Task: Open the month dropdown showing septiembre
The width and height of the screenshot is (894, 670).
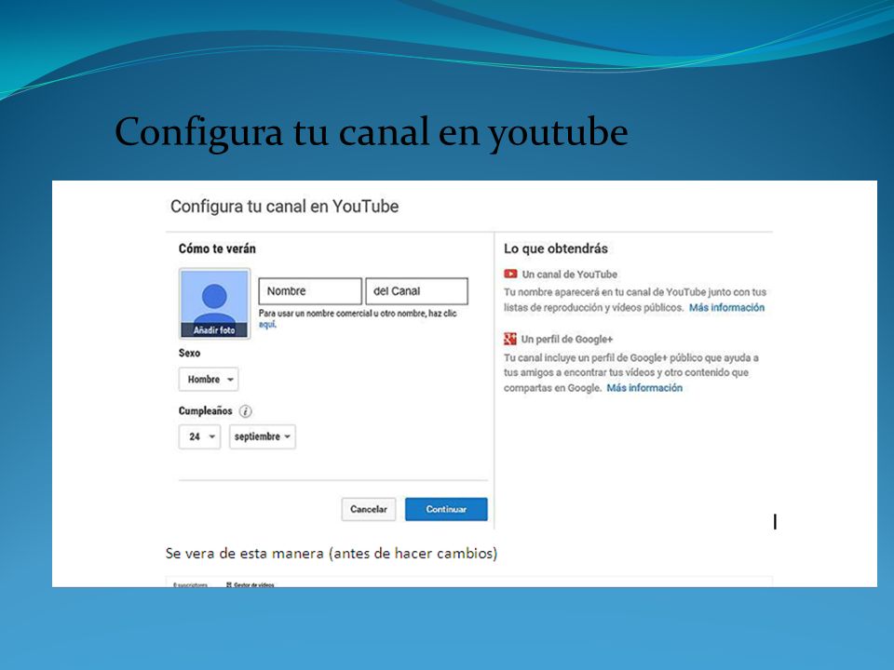Action: (263, 437)
